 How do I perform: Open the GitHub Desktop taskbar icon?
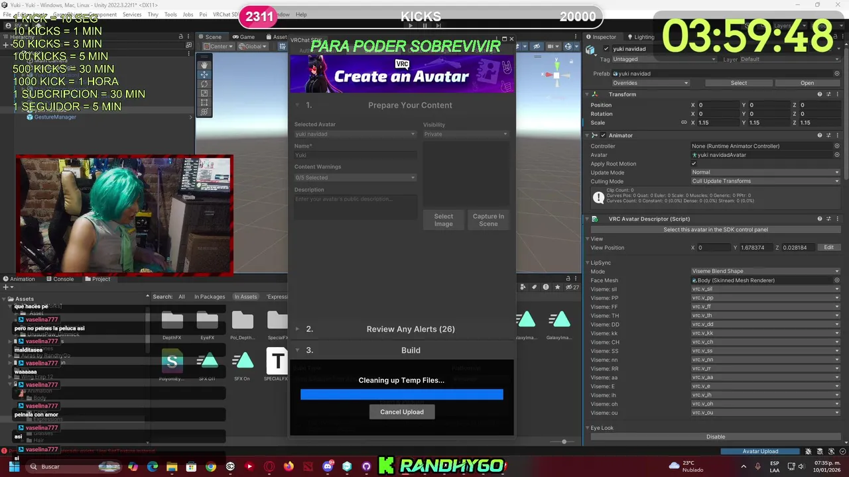point(366,466)
